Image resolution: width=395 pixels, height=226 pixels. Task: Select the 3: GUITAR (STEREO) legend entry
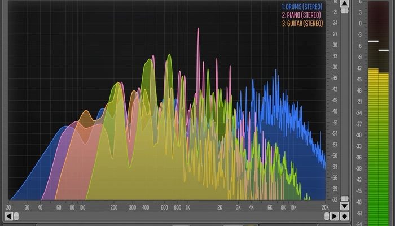[x=301, y=24]
